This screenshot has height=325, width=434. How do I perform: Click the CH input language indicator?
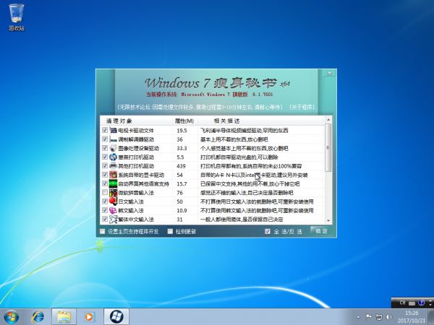click(402, 303)
